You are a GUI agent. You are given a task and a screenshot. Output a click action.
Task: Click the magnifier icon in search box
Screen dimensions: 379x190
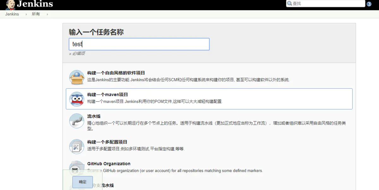tap(289, 3)
